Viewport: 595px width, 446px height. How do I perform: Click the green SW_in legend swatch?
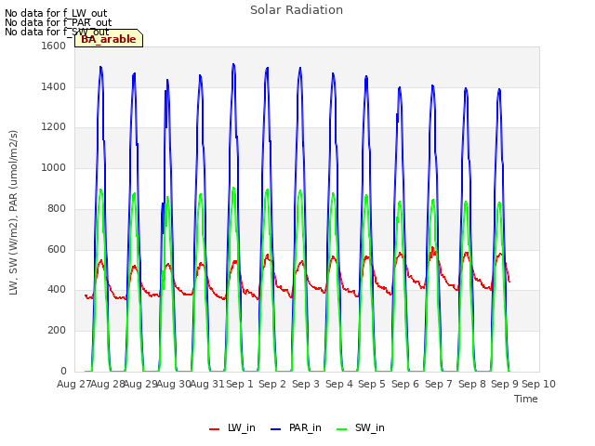[x=342, y=429]
